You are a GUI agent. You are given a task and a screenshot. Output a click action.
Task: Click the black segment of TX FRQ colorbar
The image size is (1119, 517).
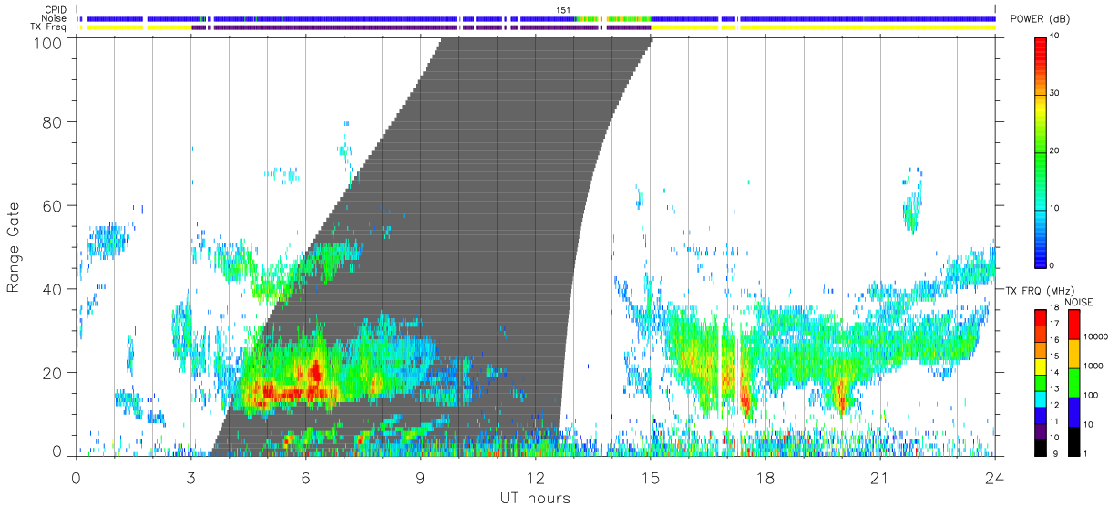click(1041, 448)
